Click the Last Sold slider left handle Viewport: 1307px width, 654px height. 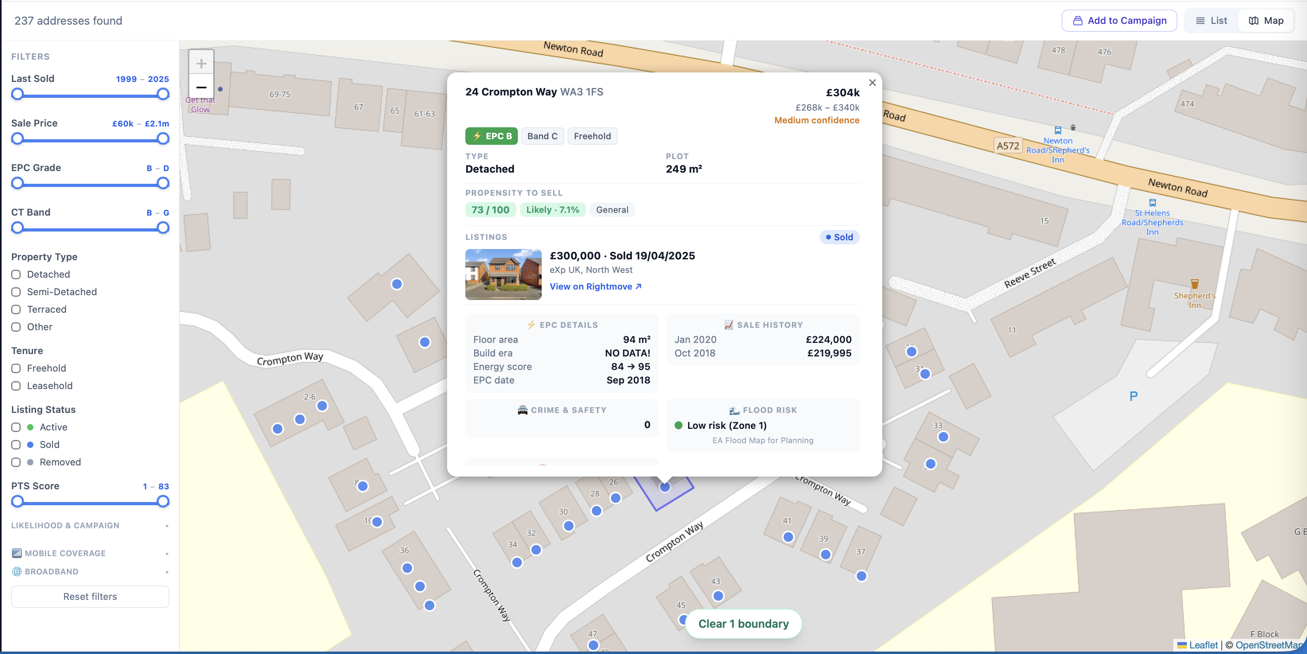pos(17,94)
